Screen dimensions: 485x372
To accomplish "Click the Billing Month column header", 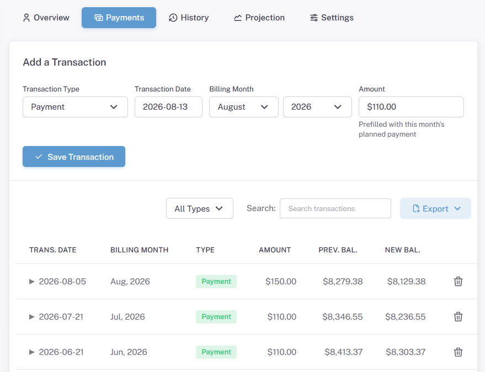I will [140, 250].
